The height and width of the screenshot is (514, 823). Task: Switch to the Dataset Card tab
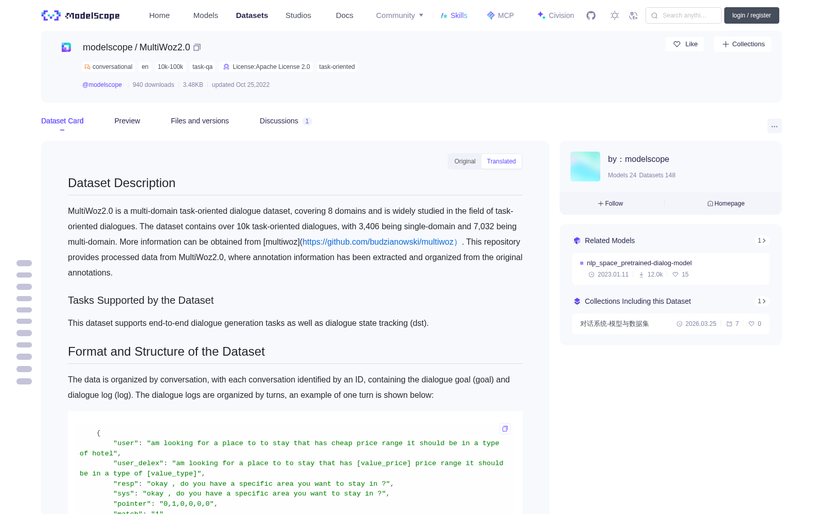click(x=62, y=121)
